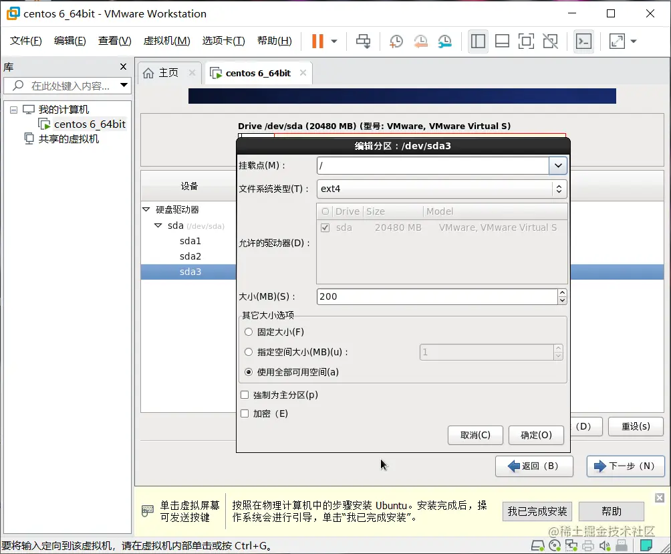The height and width of the screenshot is (554, 671).
Task: Open the 挂载点 mount point dropdown
Action: click(x=558, y=165)
